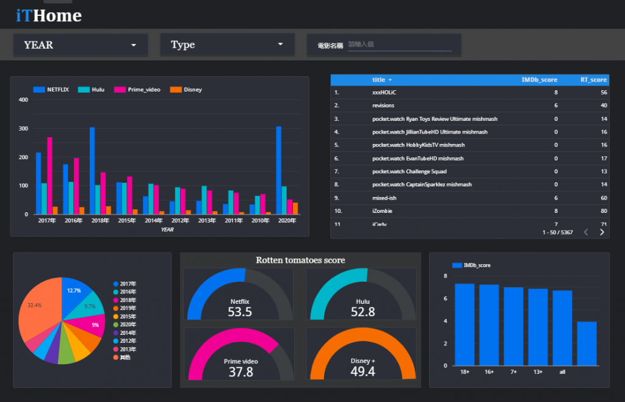Sort table by RT_score column header
The image size is (625, 402).
pos(593,80)
